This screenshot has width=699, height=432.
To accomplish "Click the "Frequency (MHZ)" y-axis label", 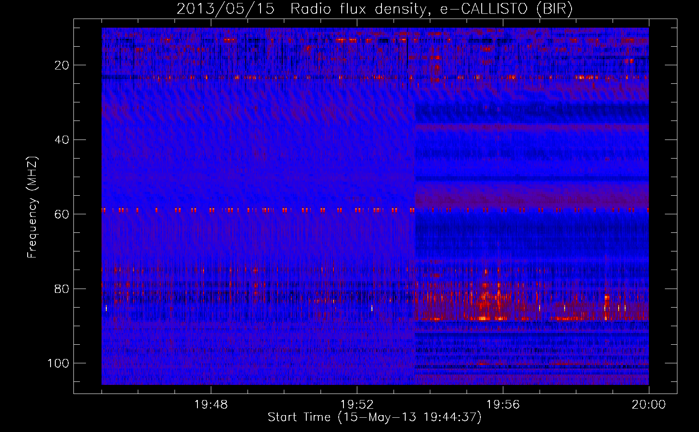I will (32, 207).
